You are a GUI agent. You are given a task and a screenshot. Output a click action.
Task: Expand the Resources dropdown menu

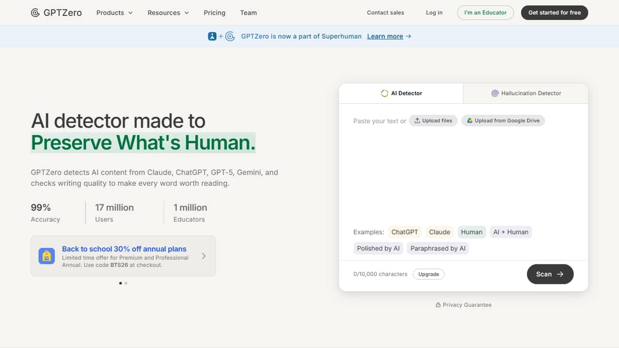pyautogui.click(x=168, y=13)
